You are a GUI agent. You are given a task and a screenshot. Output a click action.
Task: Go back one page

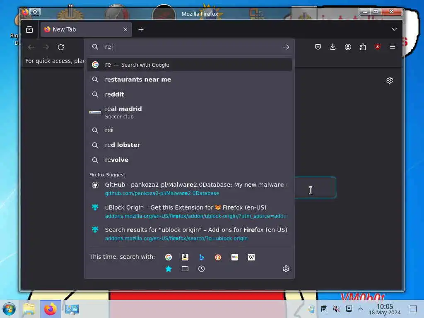click(31, 47)
